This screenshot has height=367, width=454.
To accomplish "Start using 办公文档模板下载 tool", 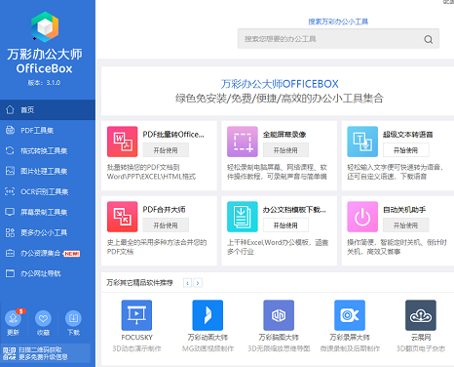I will coord(285,225).
